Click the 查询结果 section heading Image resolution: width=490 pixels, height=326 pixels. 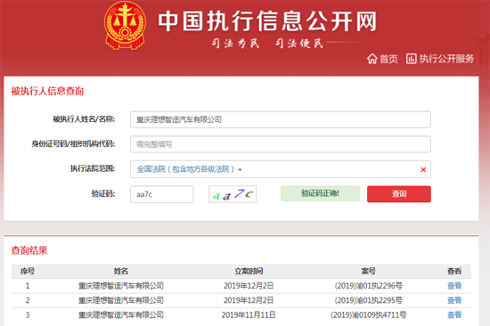(x=29, y=250)
